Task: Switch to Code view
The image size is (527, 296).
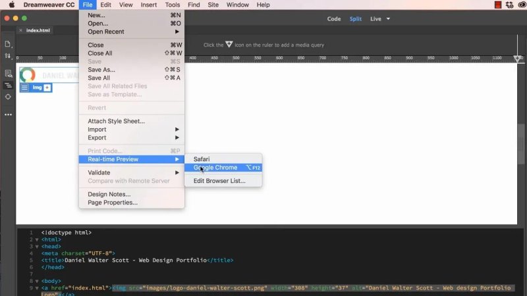Action: tap(334, 19)
